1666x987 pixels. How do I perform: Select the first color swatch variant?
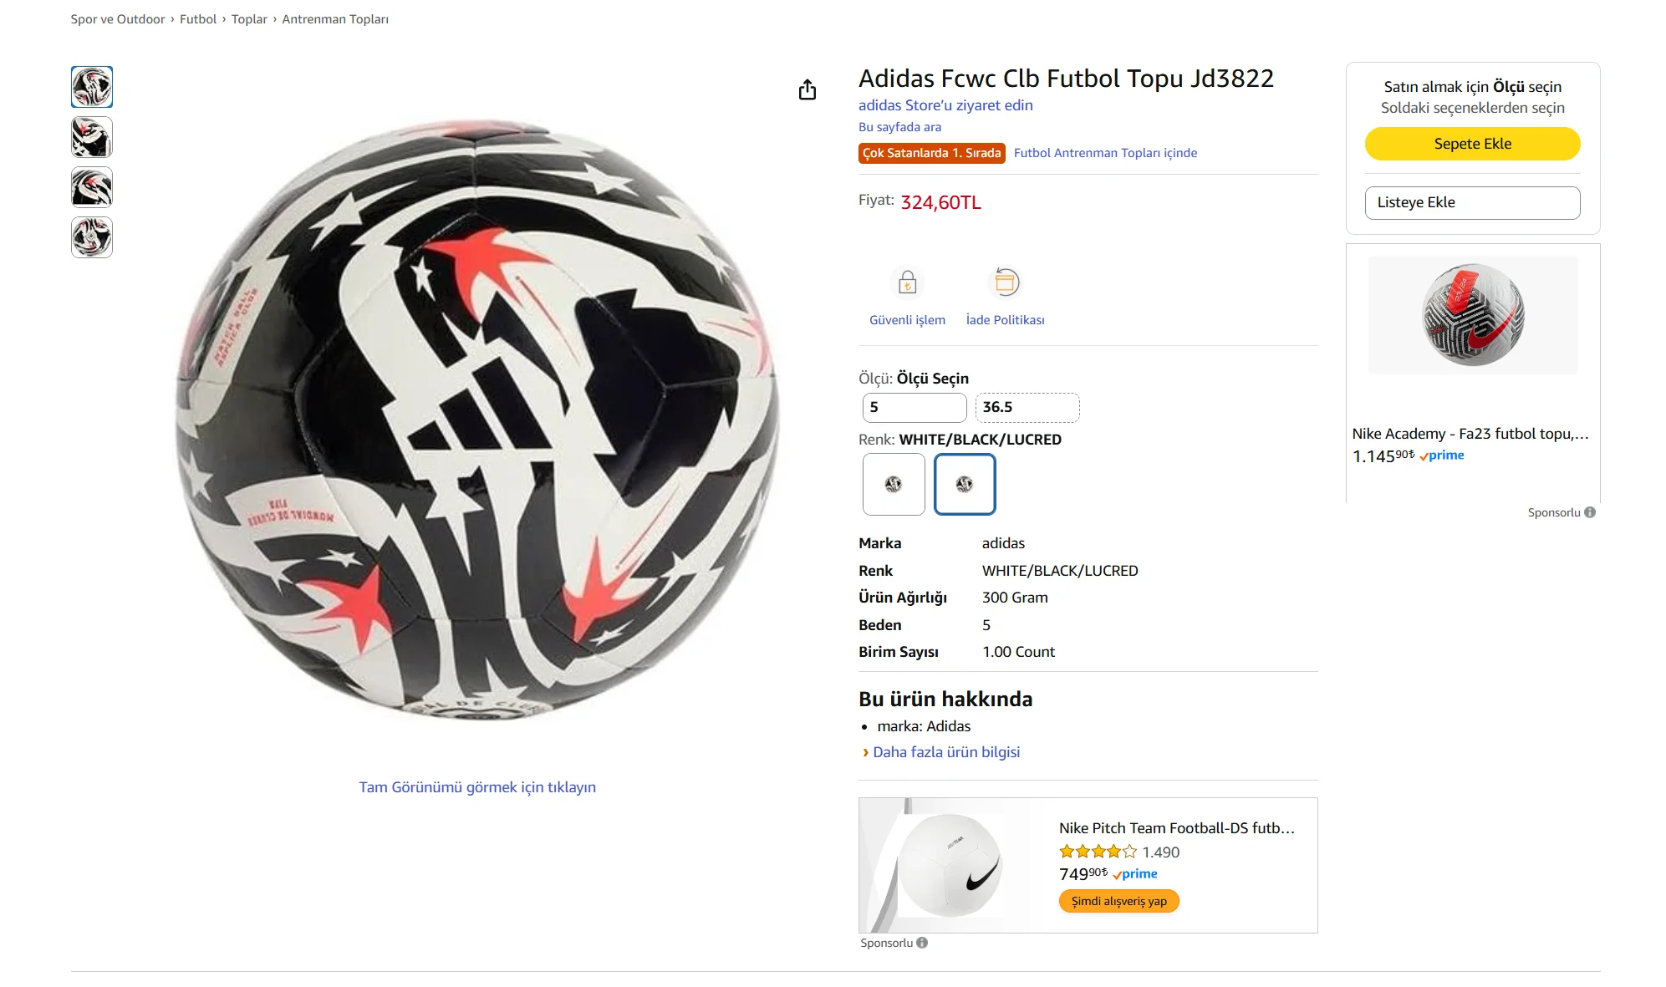point(894,484)
